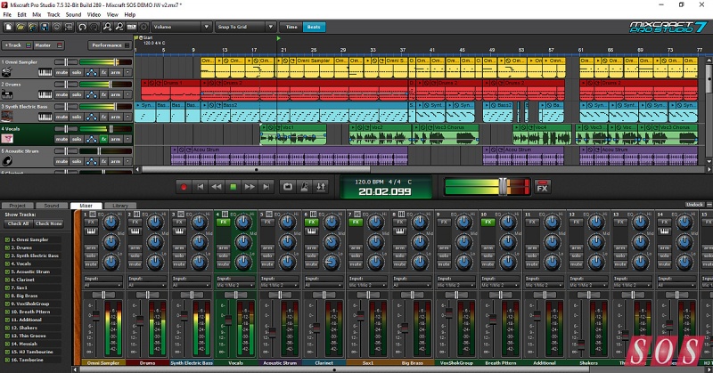Click the Acoustic Strum track image icon
Image resolution: width=713 pixels, height=373 pixels.
click(x=7, y=161)
